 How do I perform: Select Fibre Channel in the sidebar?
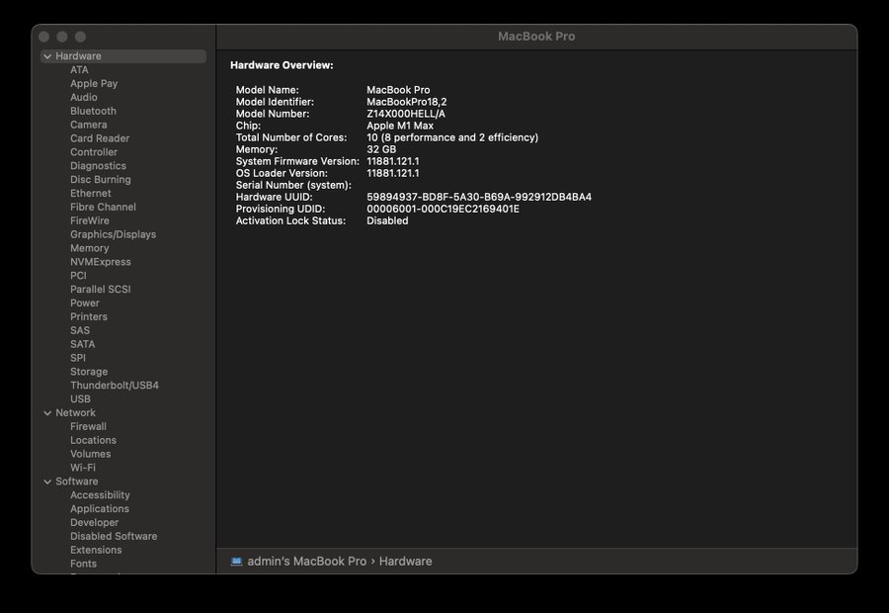click(x=103, y=208)
